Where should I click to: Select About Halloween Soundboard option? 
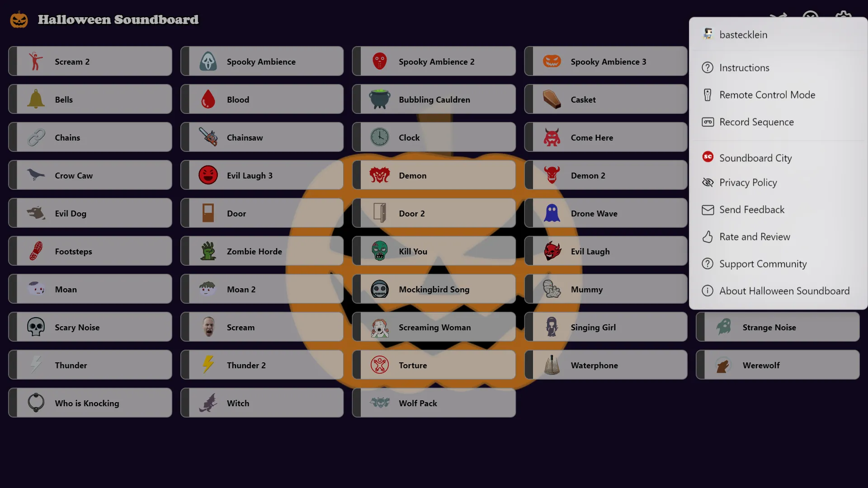click(x=784, y=290)
